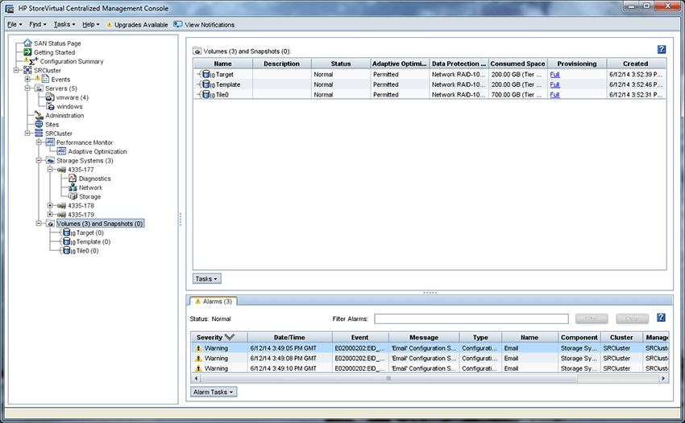Collapse the Storage Systems (3) node

[x=39, y=161]
